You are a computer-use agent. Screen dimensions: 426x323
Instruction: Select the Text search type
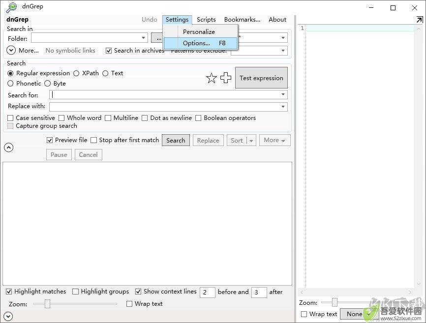pyautogui.click(x=105, y=73)
